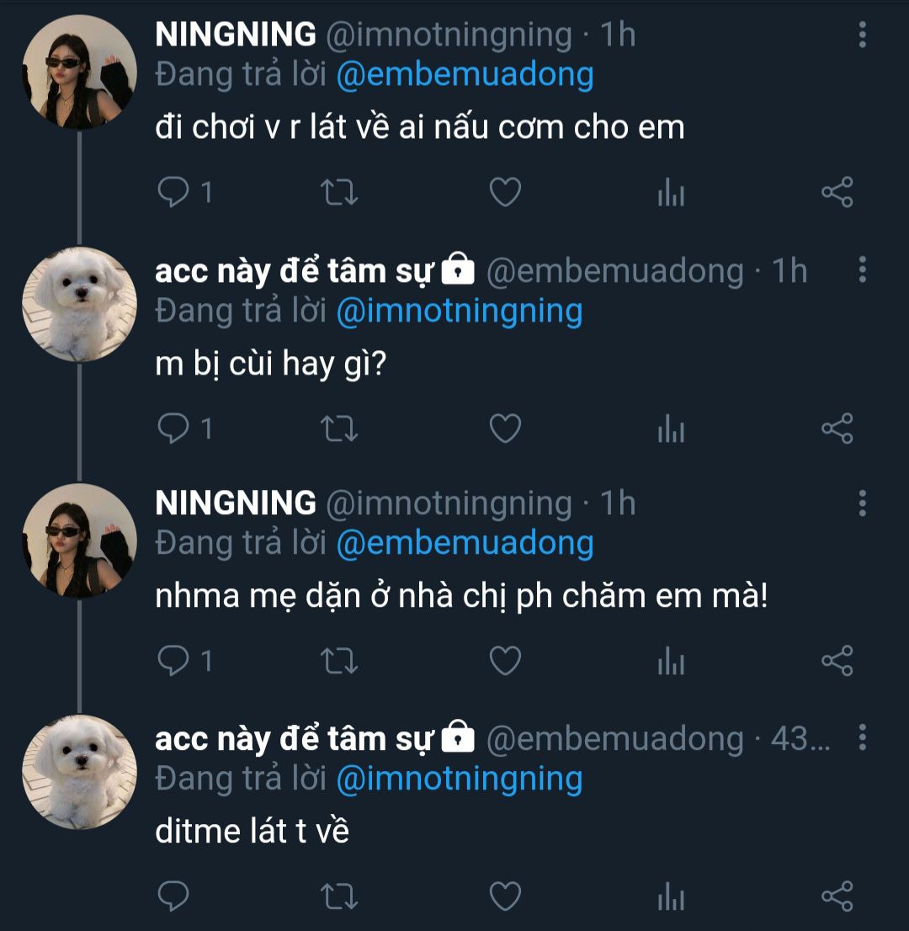Like the 'nhma mẹ dặn' tweet
The image size is (909, 931).
tap(505, 661)
